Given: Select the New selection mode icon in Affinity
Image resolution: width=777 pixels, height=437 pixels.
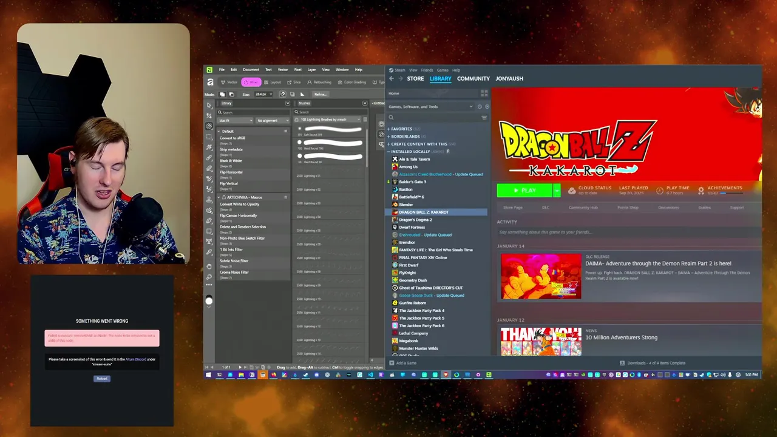Looking at the screenshot, I should 222,94.
